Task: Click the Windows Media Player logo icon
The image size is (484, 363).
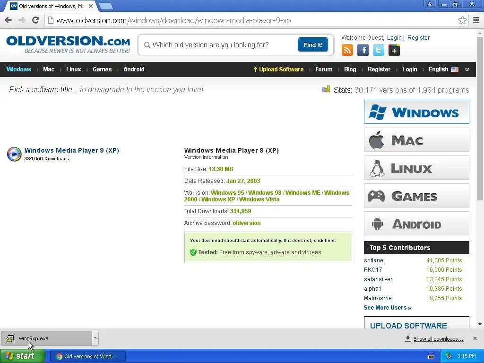Action: (x=14, y=154)
